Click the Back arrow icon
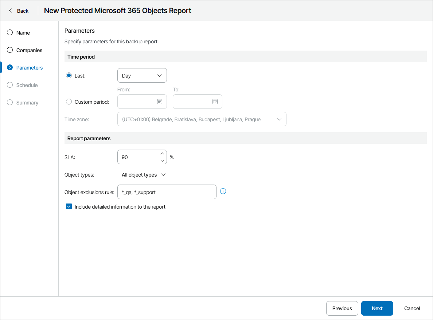Screen dimensions: 433x320 click(10, 11)
